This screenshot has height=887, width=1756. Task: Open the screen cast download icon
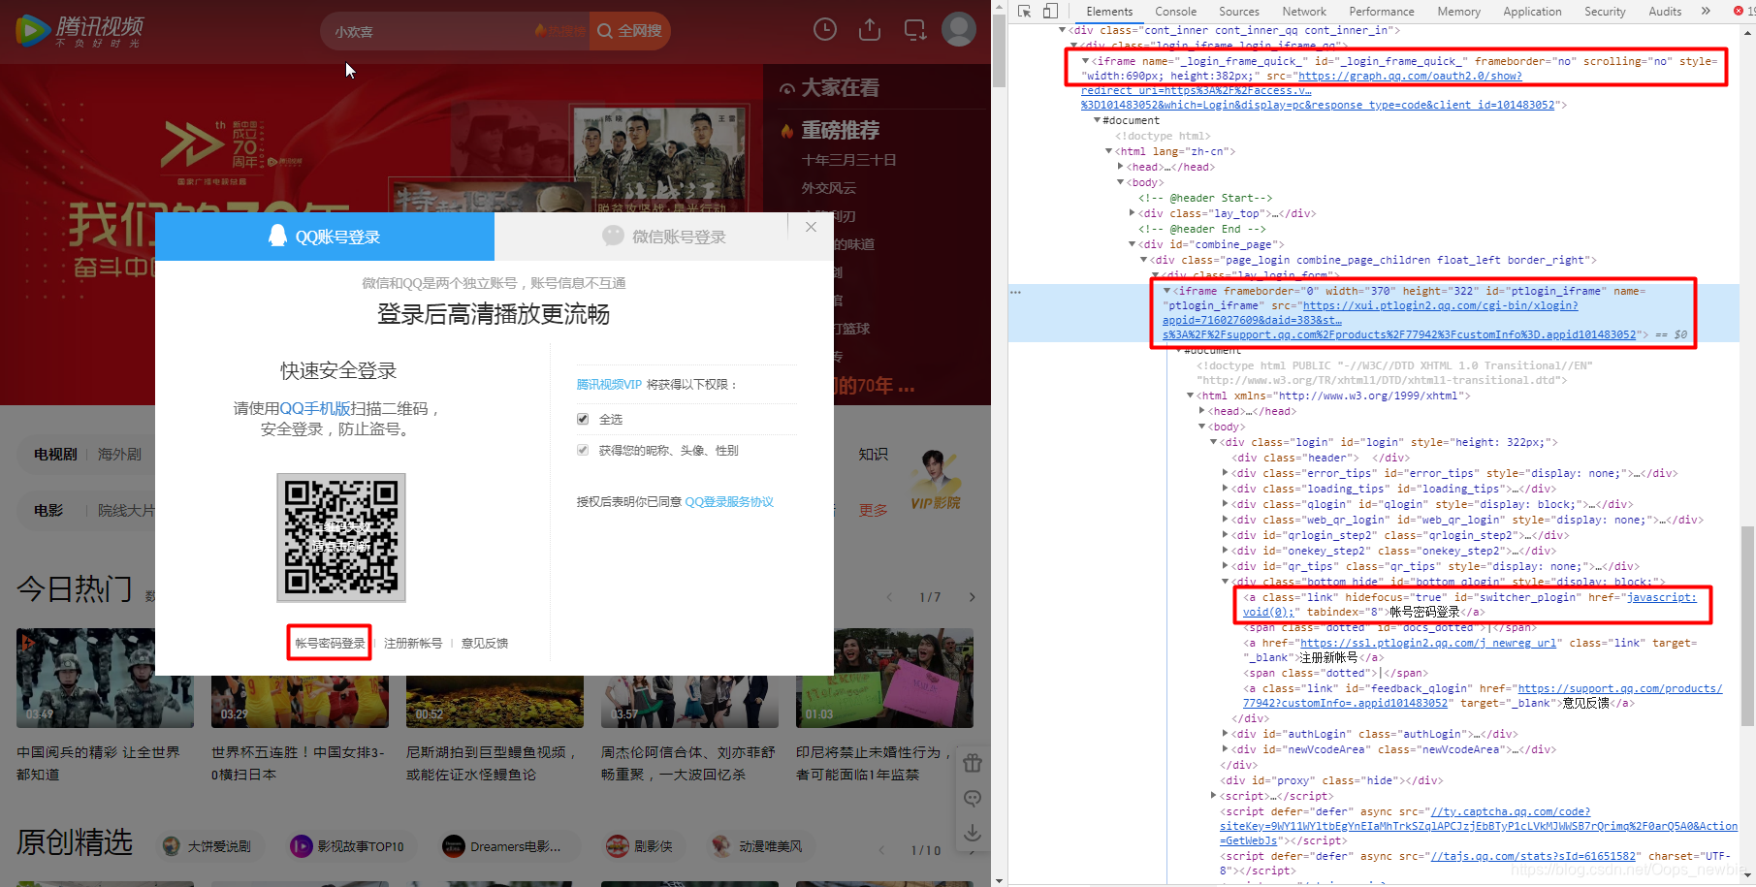click(914, 30)
